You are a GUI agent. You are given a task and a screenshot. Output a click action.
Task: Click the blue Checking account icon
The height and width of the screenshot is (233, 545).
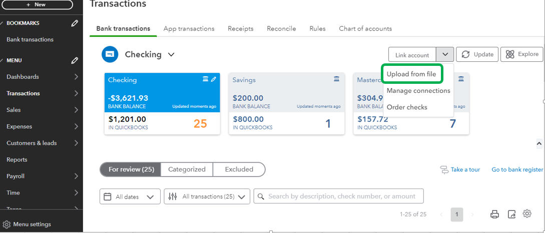tap(110, 54)
